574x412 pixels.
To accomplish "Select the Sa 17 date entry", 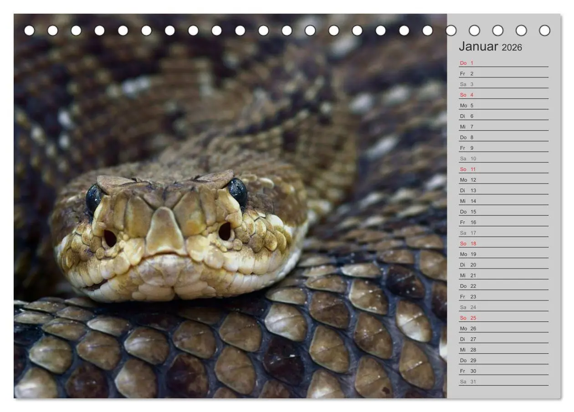I will 503,233.
